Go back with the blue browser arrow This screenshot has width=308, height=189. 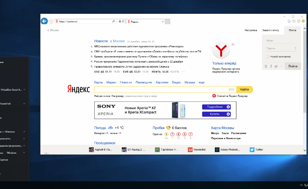click(44, 21)
